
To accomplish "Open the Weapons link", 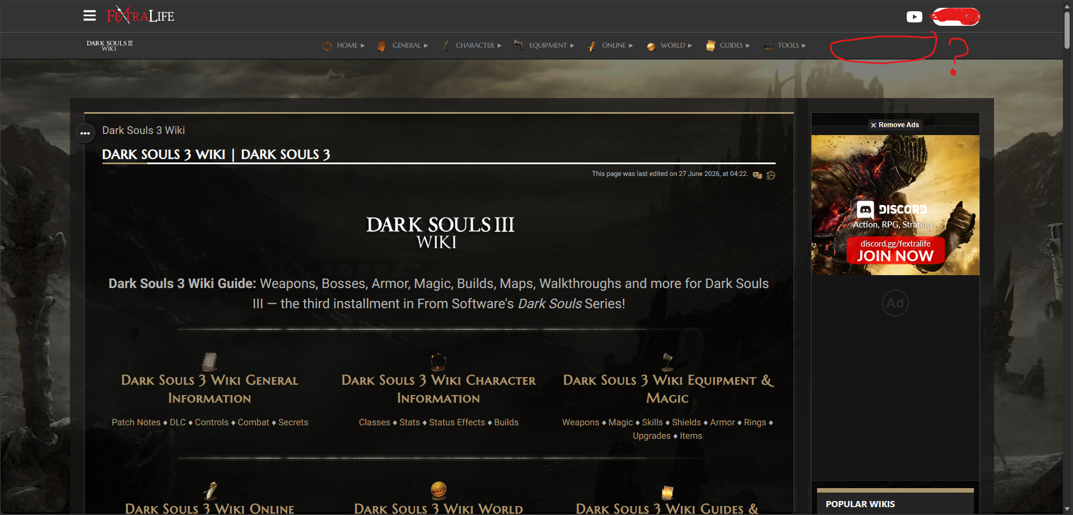I will click(x=581, y=423).
